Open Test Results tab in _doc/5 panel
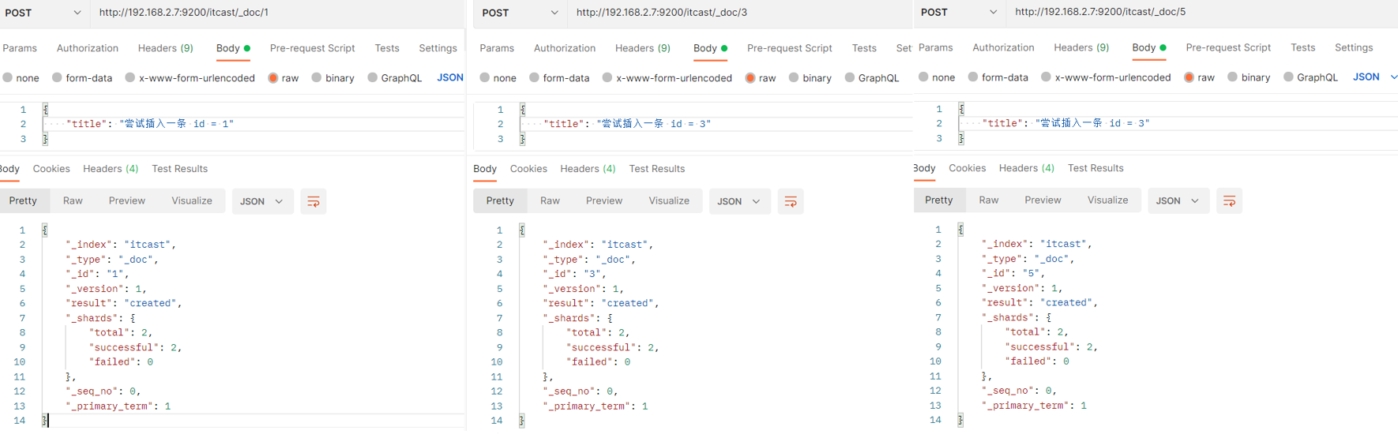1398x434 pixels. (x=1095, y=168)
